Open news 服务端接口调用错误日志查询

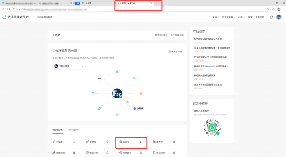(x=208, y=39)
